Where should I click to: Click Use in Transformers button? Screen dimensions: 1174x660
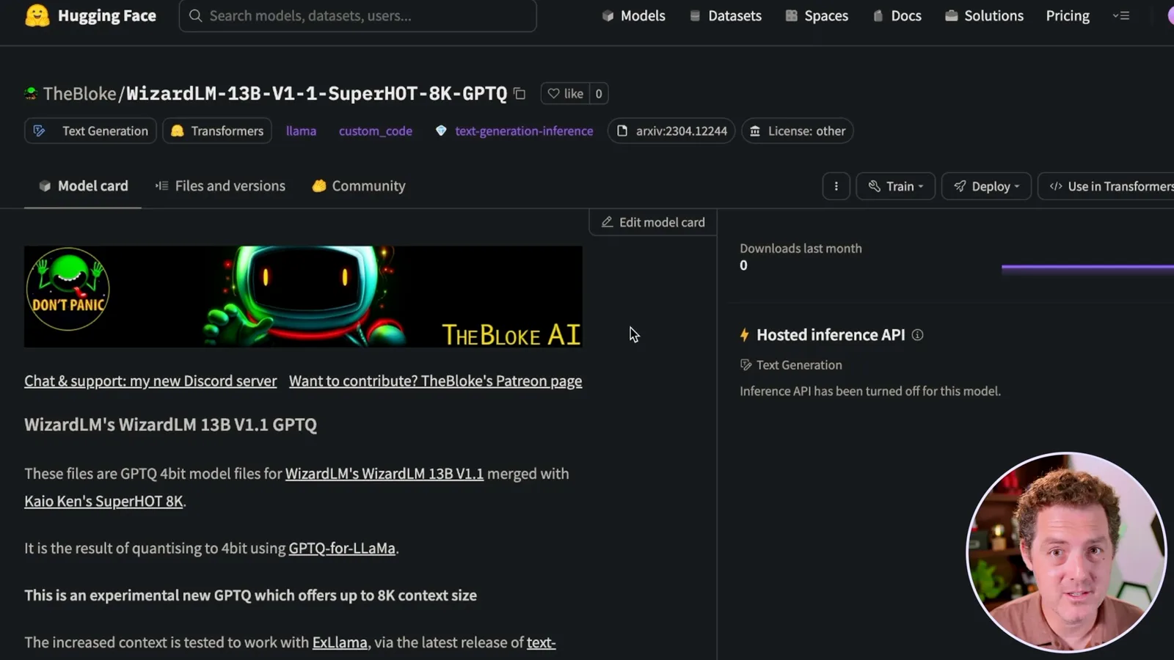(x=1108, y=186)
